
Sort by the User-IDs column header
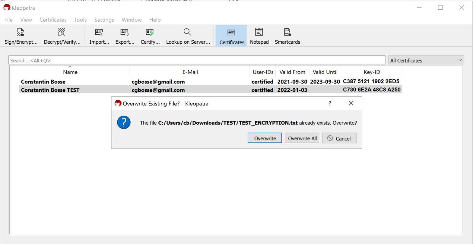(x=263, y=72)
